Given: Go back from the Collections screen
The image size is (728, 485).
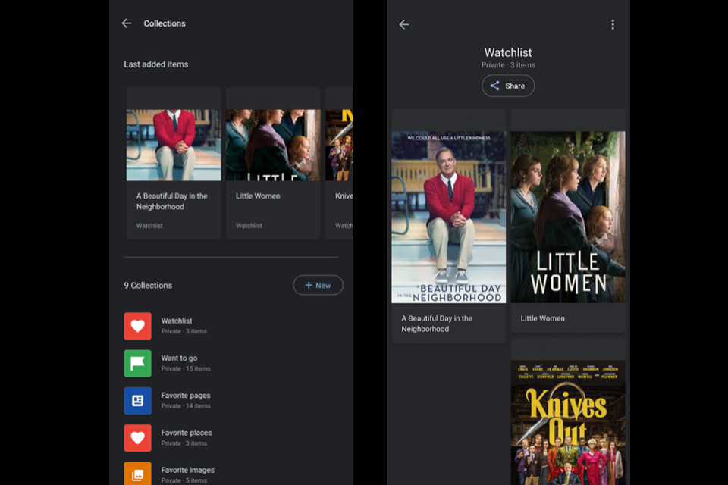Looking at the screenshot, I should (127, 23).
